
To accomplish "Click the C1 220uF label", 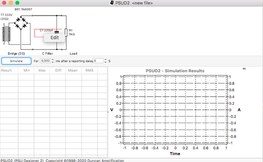I will coord(46,30).
